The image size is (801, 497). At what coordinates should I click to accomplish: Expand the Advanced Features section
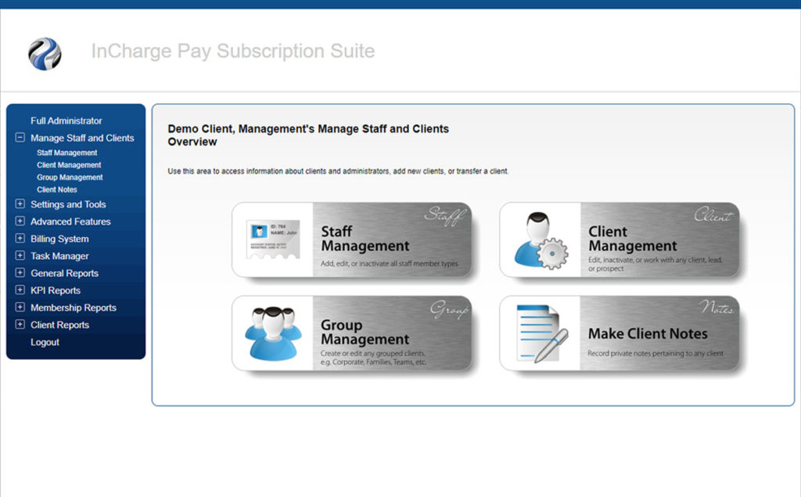pos(20,221)
